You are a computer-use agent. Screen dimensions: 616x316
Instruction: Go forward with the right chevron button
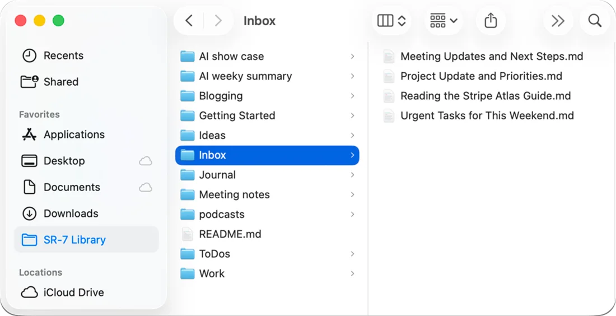pos(218,20)
